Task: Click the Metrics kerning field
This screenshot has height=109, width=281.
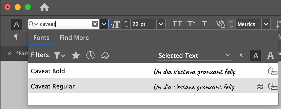Action: pyautogui.click(x=248, y=24)
